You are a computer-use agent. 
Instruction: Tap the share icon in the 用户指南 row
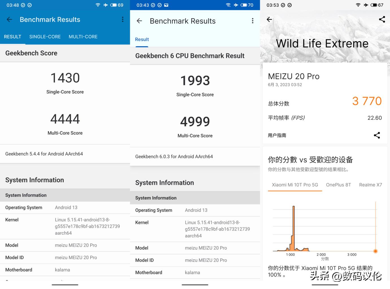click(377, 135)
